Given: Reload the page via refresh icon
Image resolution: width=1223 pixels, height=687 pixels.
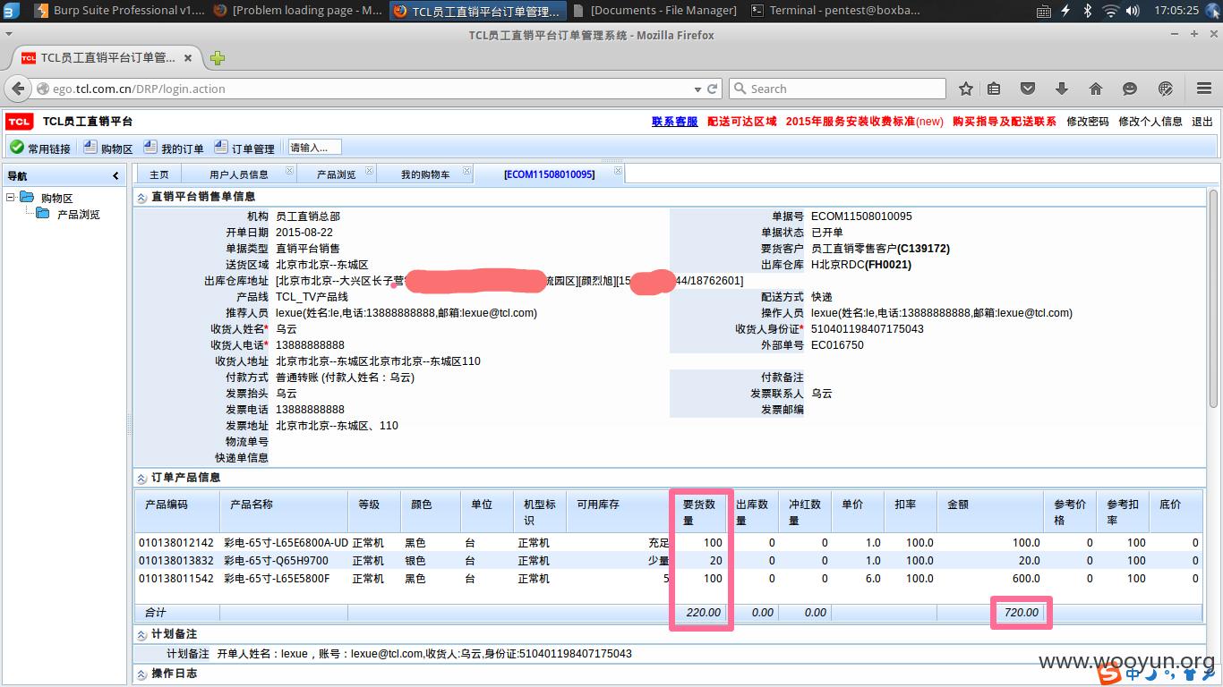Looking at the screenshot, I should 714,89.
